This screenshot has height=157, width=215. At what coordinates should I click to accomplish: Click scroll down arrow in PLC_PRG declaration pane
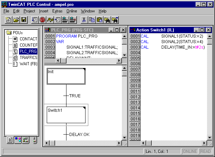124,55
